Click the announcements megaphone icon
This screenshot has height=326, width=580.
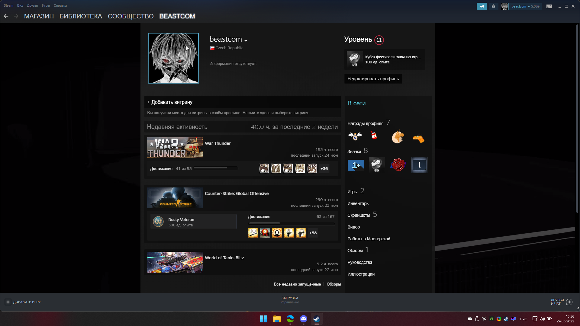482,6
